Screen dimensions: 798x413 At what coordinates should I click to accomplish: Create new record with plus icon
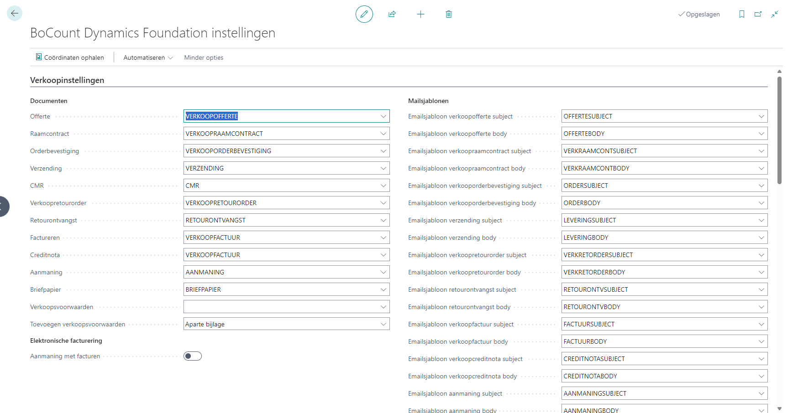(420, 14)
